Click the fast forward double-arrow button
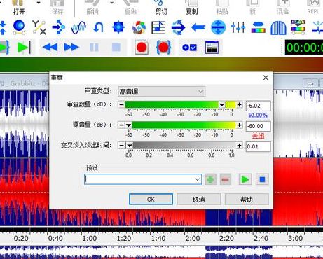Screen dimensions: 323x259 (71, 48)
